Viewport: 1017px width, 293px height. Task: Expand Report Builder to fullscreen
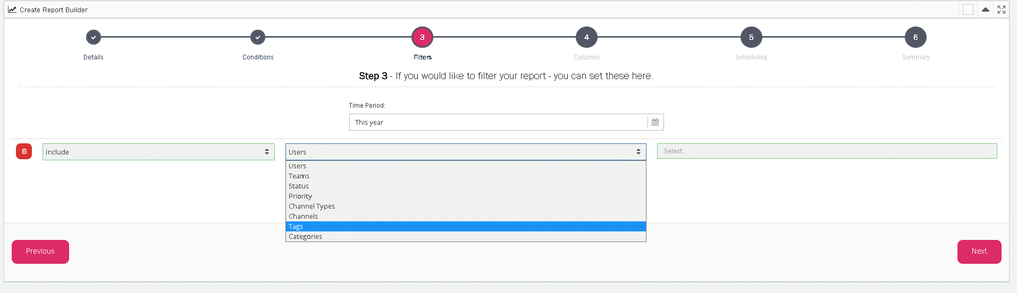(1002, 10)
